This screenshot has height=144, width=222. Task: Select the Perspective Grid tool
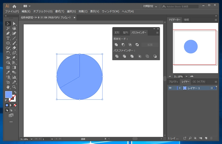[x=14, y=63]
